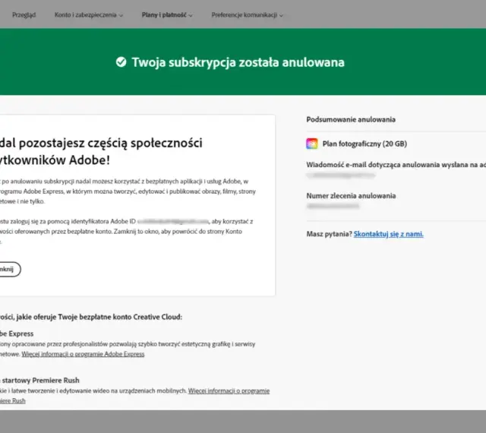Open the Przegląd tab
The height and width of the screenshot is (433, 486).
[x=24, y=15]
